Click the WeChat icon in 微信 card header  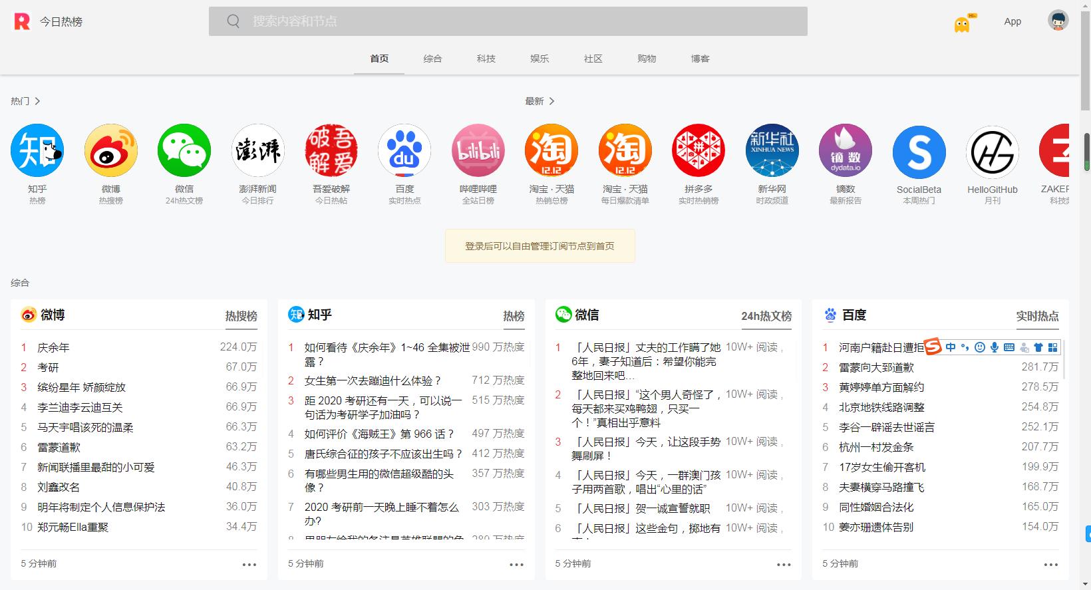[x=563, y=314]
